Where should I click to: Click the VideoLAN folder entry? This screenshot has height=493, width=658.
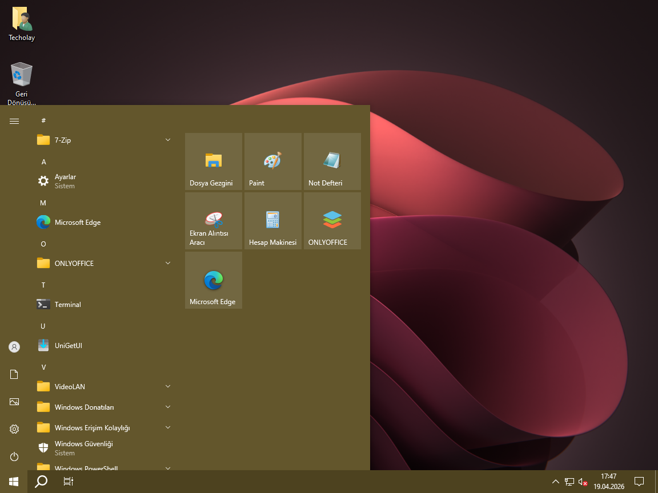(103, 386)
